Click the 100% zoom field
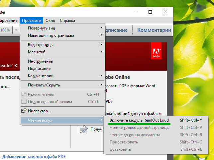 click(x=5, y=30)
